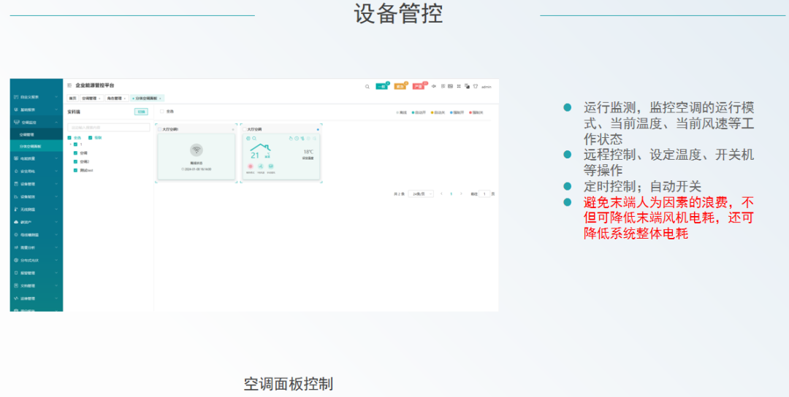The image size is (789, 397).
Task: Click the 21 current temperature reading
Action: (x=255, y=155)
